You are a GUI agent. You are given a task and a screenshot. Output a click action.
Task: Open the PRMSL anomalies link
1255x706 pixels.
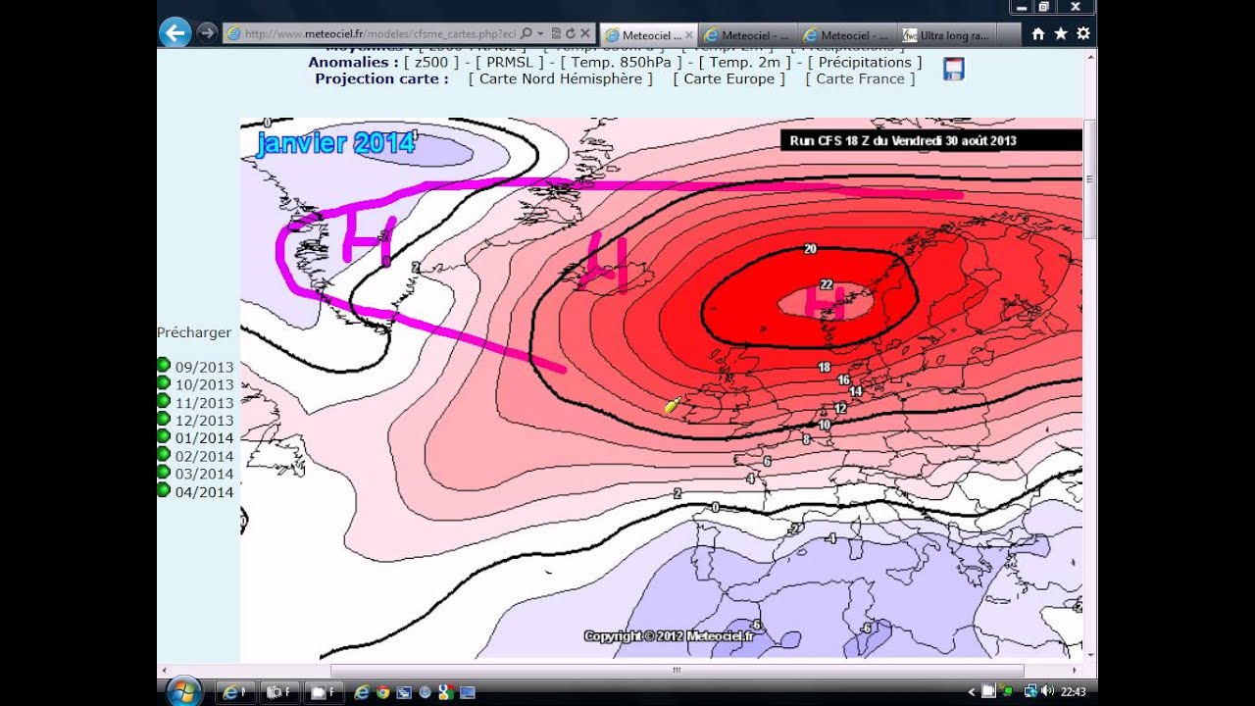tap(509, 62)
